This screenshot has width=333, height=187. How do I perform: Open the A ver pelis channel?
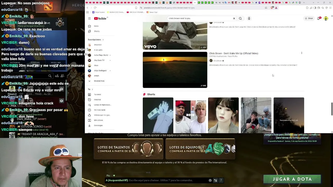(x=98, y=50)
